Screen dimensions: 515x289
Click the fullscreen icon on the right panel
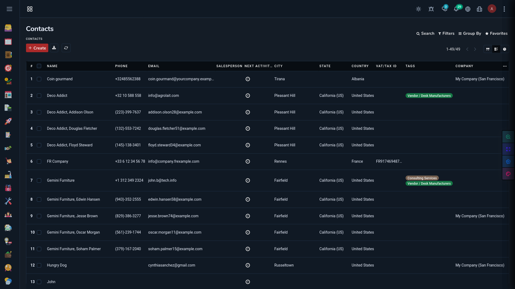coord(508,149)
